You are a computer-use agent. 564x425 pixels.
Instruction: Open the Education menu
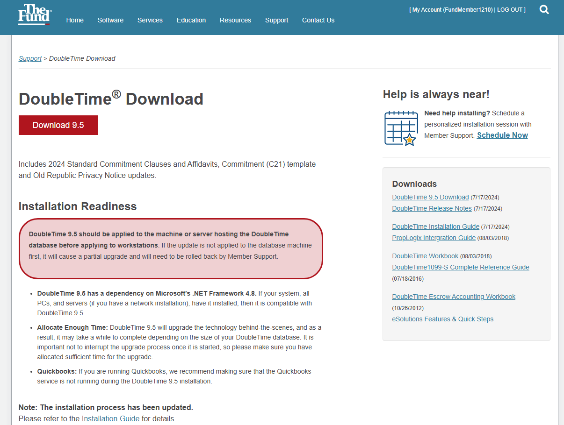coord(191,20)
